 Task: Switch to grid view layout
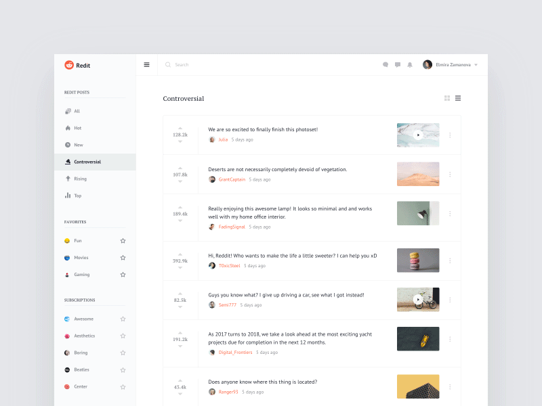(446, 97)
